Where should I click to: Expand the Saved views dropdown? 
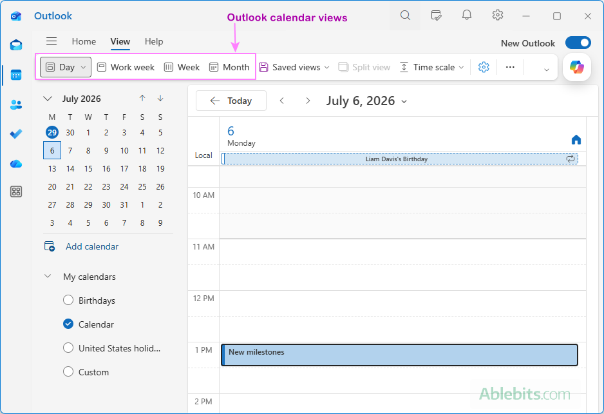click(x=295, y=67)
